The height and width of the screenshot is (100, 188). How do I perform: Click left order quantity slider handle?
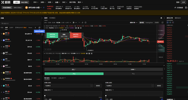click(x=45, y=95)
